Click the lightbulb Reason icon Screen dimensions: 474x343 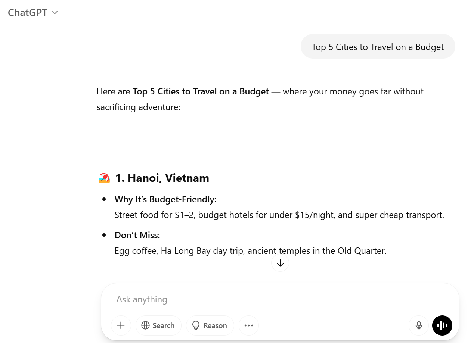[196, 325]
